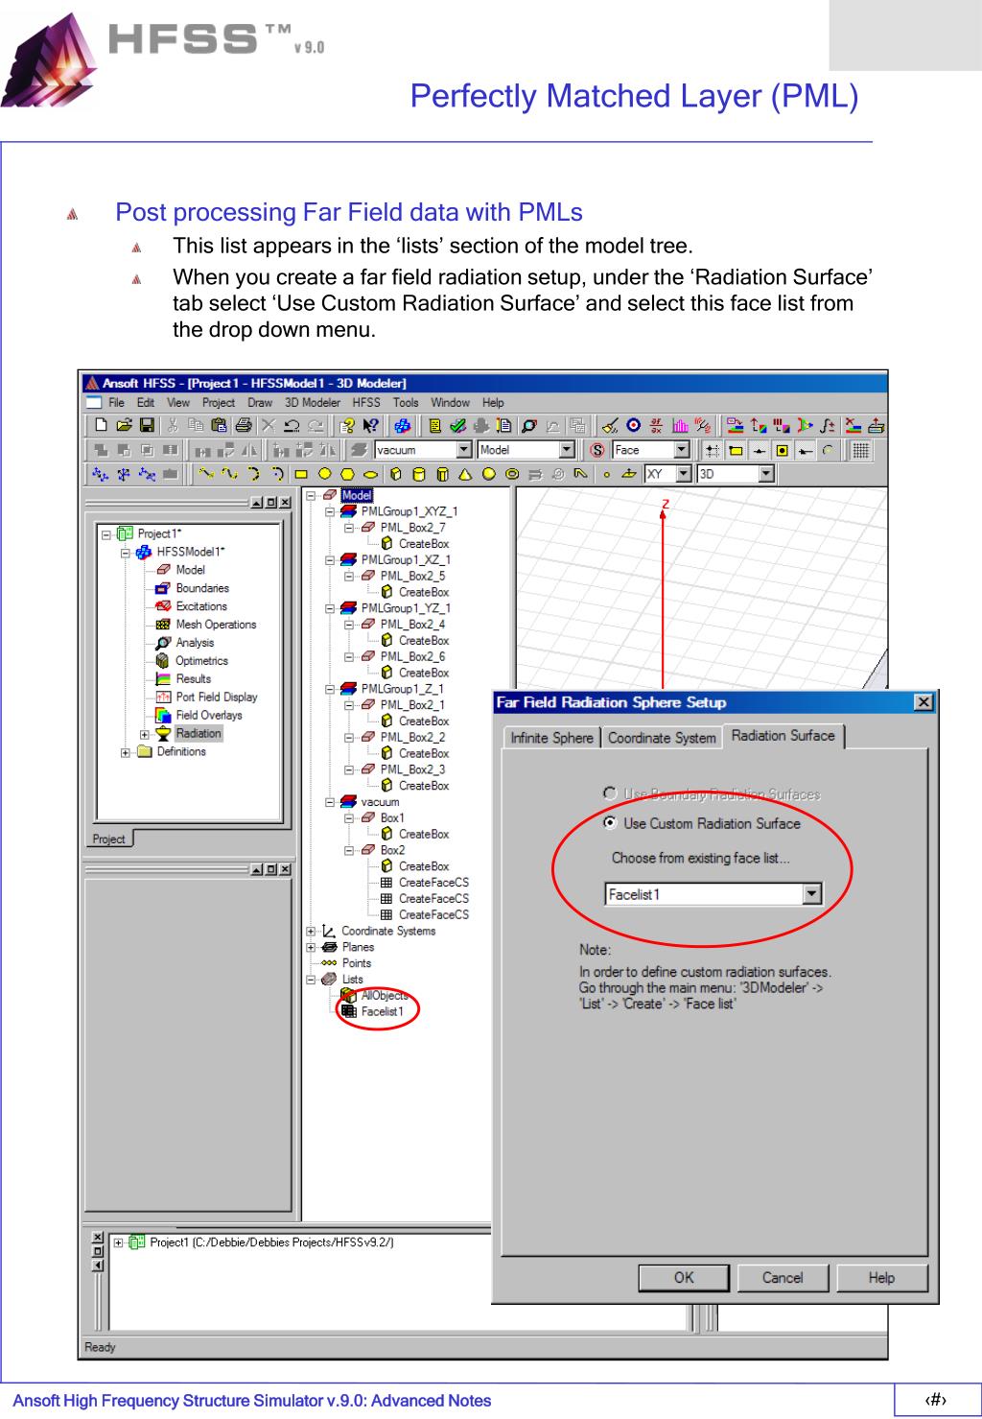
Task: Click the Print toolbar icon
Action: click(244, 425)
